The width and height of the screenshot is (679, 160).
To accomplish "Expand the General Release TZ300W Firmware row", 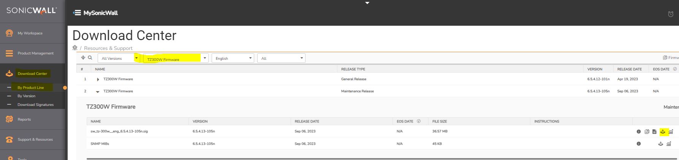I will 98,79.
